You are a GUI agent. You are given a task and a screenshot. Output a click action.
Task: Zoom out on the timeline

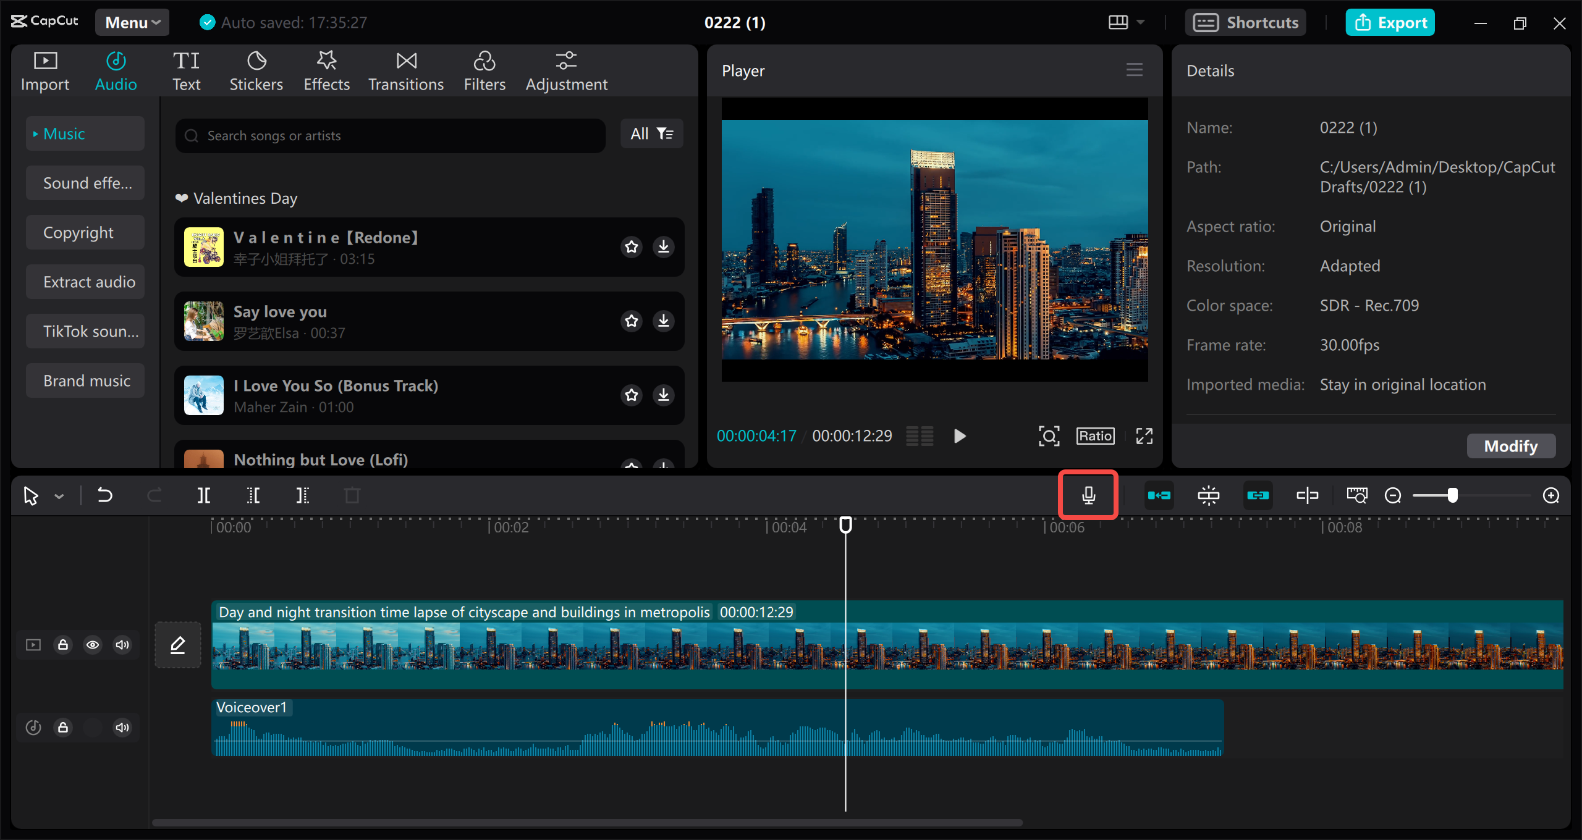point(1394,495)
